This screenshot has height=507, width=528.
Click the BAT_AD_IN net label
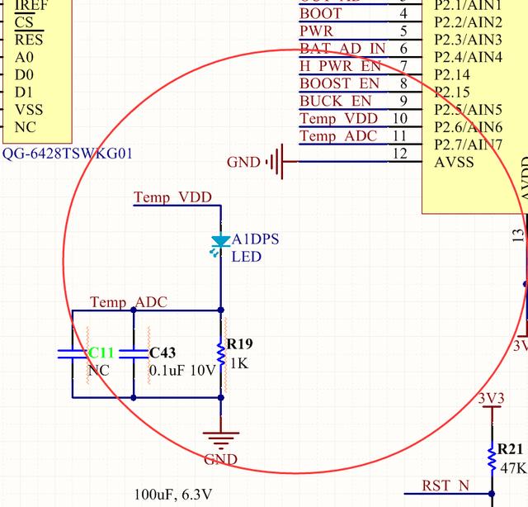tap(342, 49)
